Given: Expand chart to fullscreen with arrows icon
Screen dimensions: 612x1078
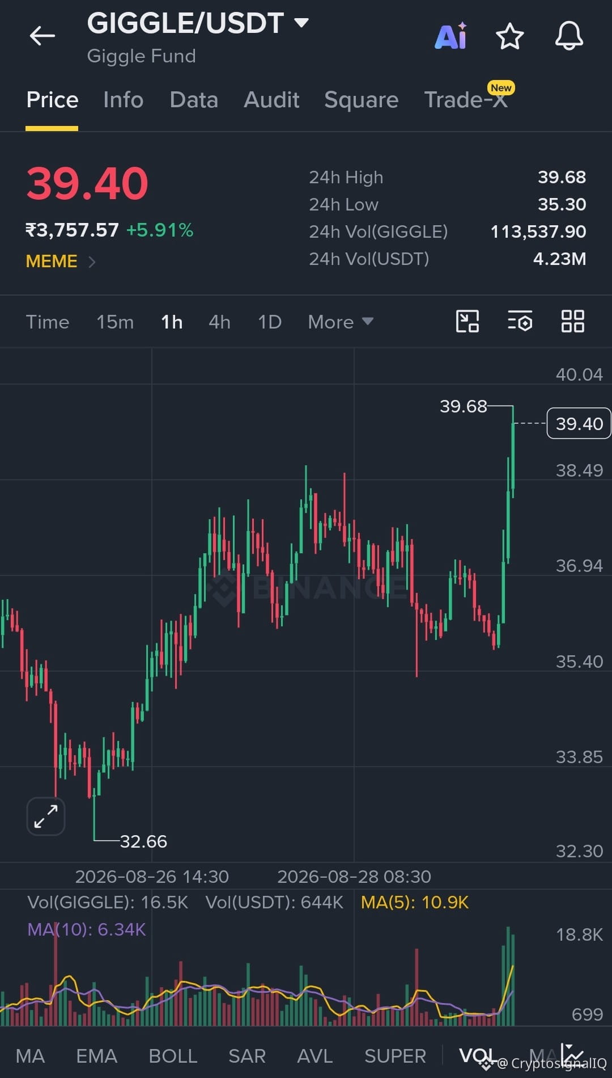Looking at the screenshot, I should (46, 816).
